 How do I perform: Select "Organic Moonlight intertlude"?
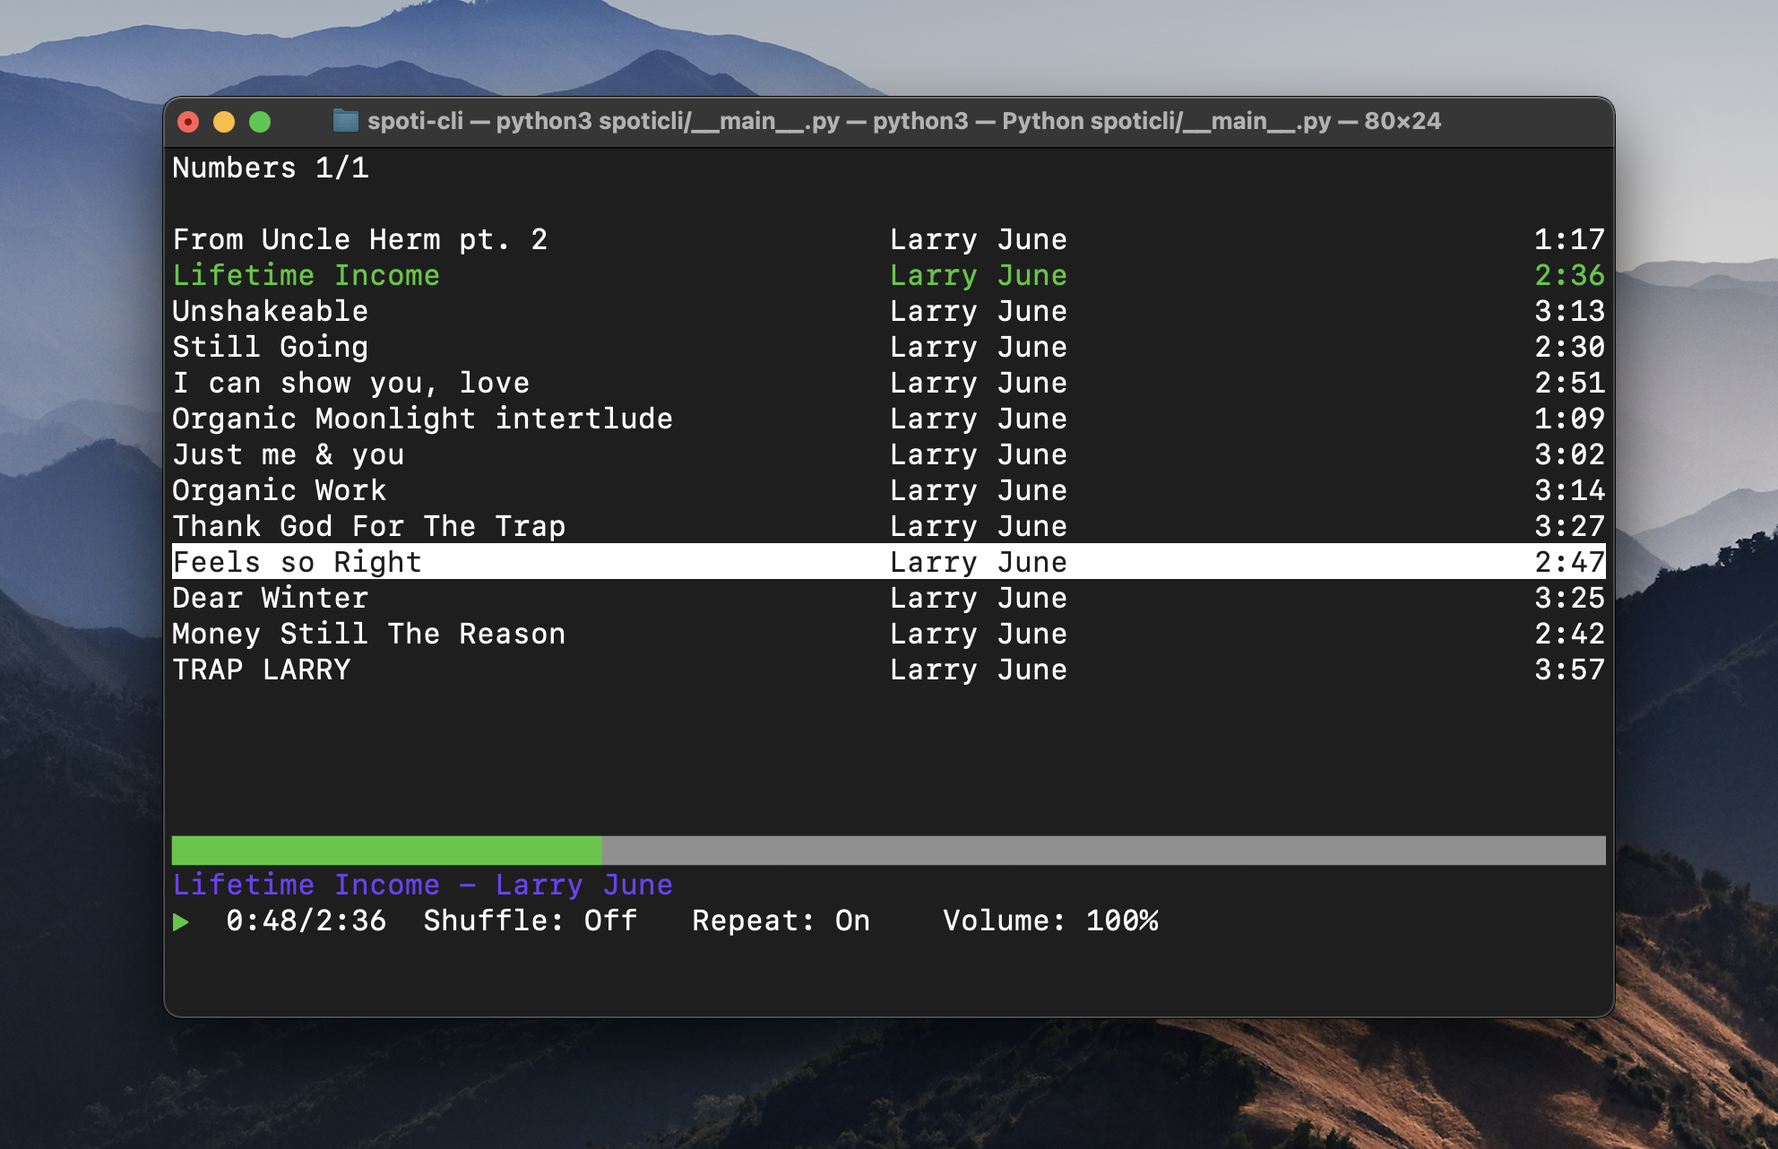point(423,419)
